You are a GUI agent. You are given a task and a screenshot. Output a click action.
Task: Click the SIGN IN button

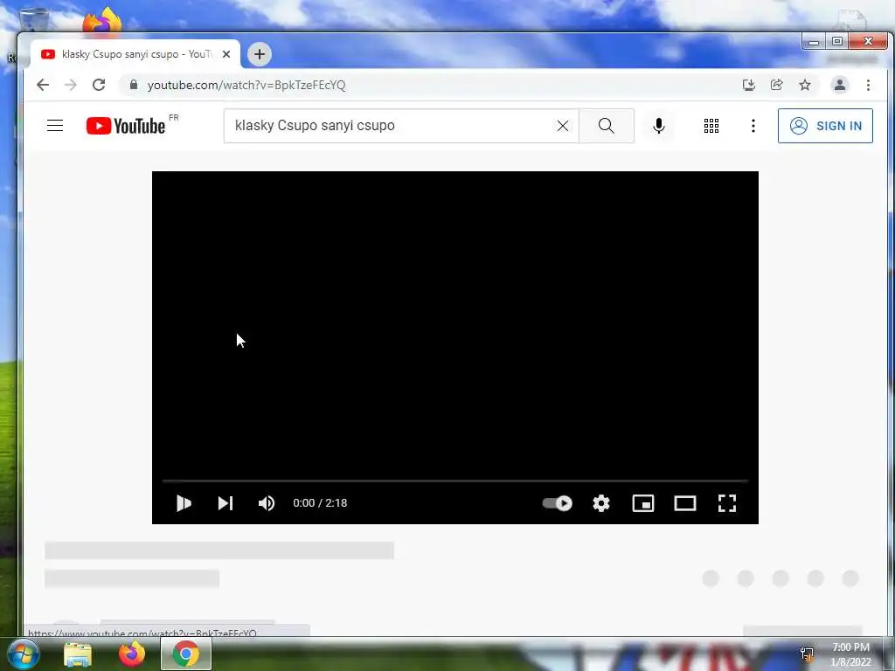pos(825,126)
